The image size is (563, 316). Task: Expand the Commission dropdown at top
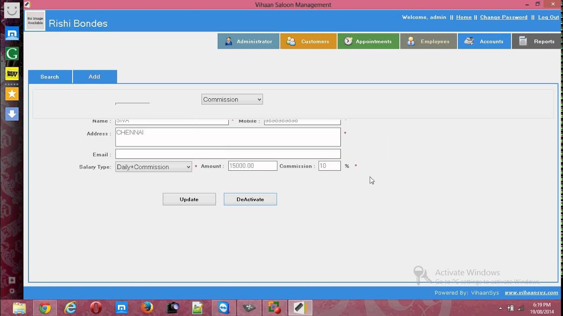pos(232,99)
